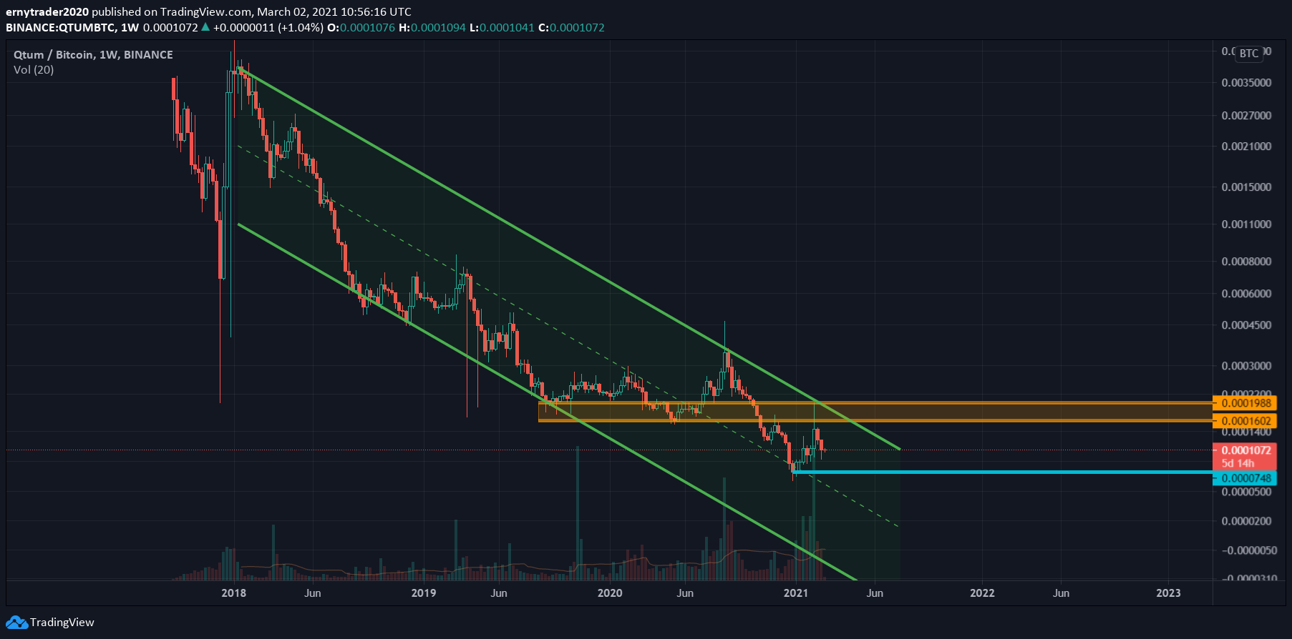The image size is (1292, 639).
Task: Click the 2022 time axis label
Action: [982, 593]
